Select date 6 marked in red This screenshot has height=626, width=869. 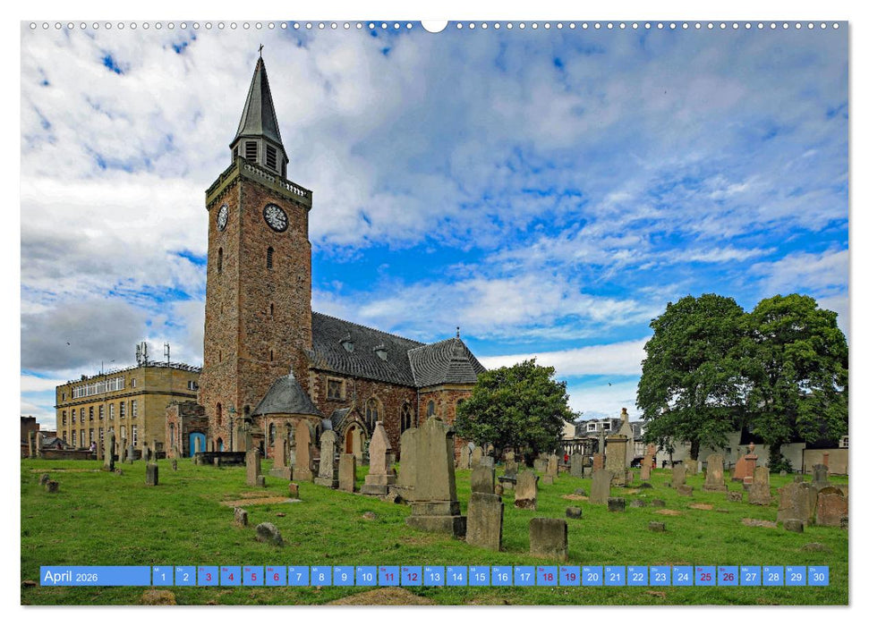click(x=276, y=576)
